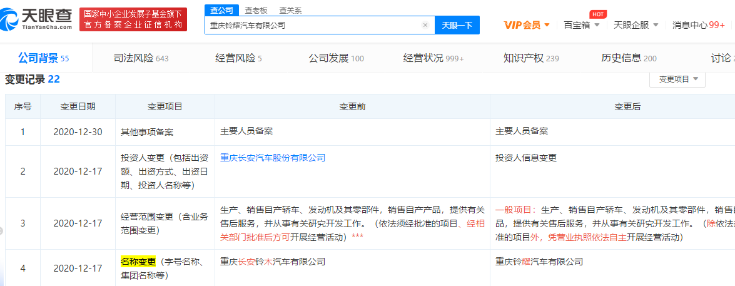Open the 经营状况 tab
Viewport: 735px width, 286px height.
[x=433, y=58]
